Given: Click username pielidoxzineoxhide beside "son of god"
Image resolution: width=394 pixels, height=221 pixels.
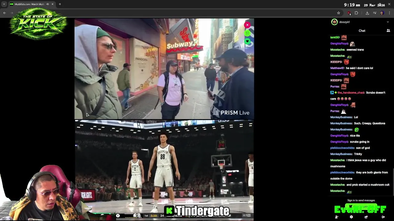Looking at the screenshot, I should click(342, 148).
